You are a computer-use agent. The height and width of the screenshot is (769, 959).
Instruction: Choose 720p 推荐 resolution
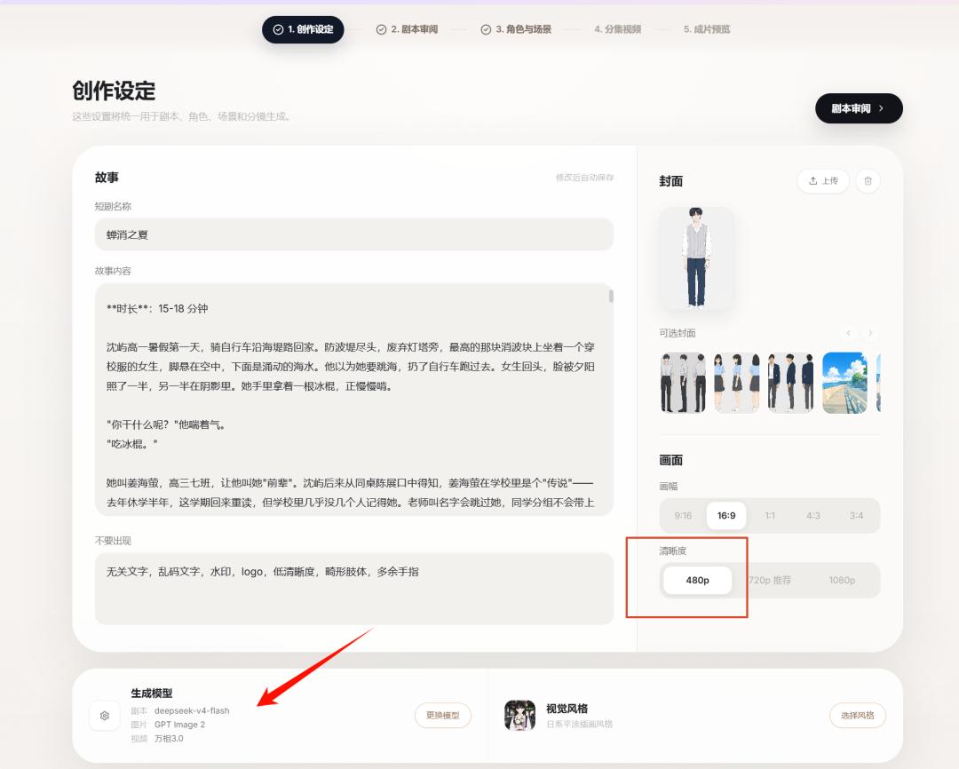point(769,580)
